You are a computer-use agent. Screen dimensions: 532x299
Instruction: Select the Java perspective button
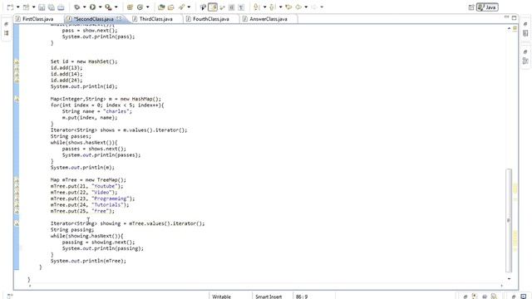(x=487, y=7)
